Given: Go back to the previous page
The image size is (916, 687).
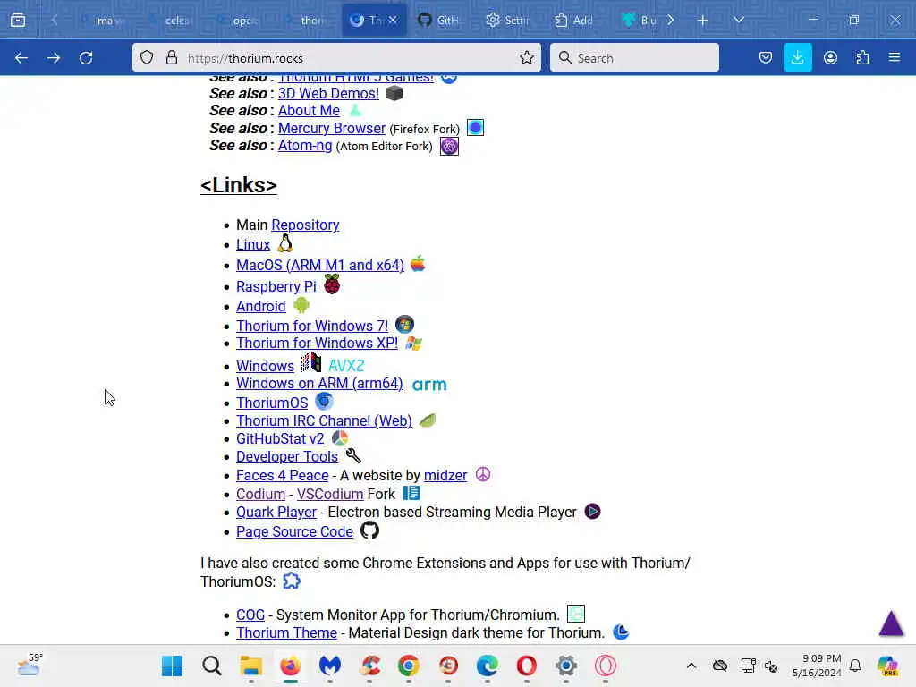Looking at the screenshot, I should tap(21, 58).
